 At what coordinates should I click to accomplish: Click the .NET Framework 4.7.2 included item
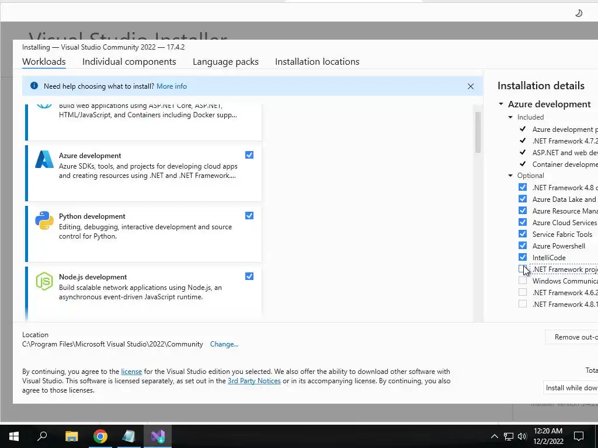[x=565, y=141]
